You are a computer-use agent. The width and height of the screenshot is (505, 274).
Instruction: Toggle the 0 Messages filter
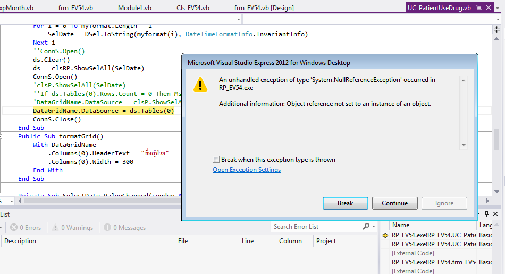click(124, 228)
